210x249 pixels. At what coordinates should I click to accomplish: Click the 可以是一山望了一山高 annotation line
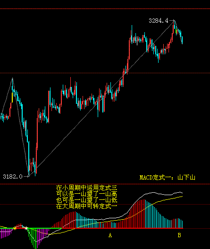(87, 194)
